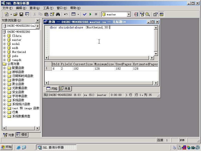Click the CurrentSize column header
Viewport: 201px width, 151px height.
[x=83, y=64]
